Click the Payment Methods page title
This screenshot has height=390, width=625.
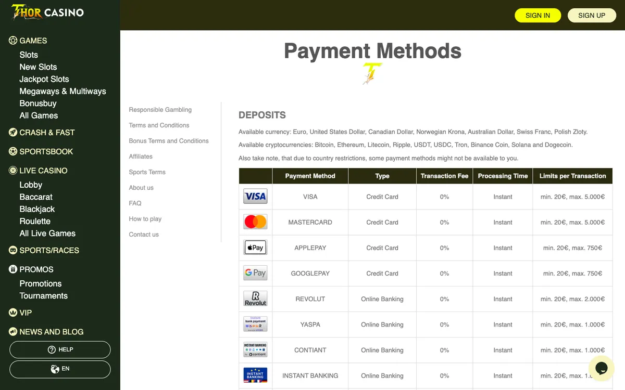372,51
